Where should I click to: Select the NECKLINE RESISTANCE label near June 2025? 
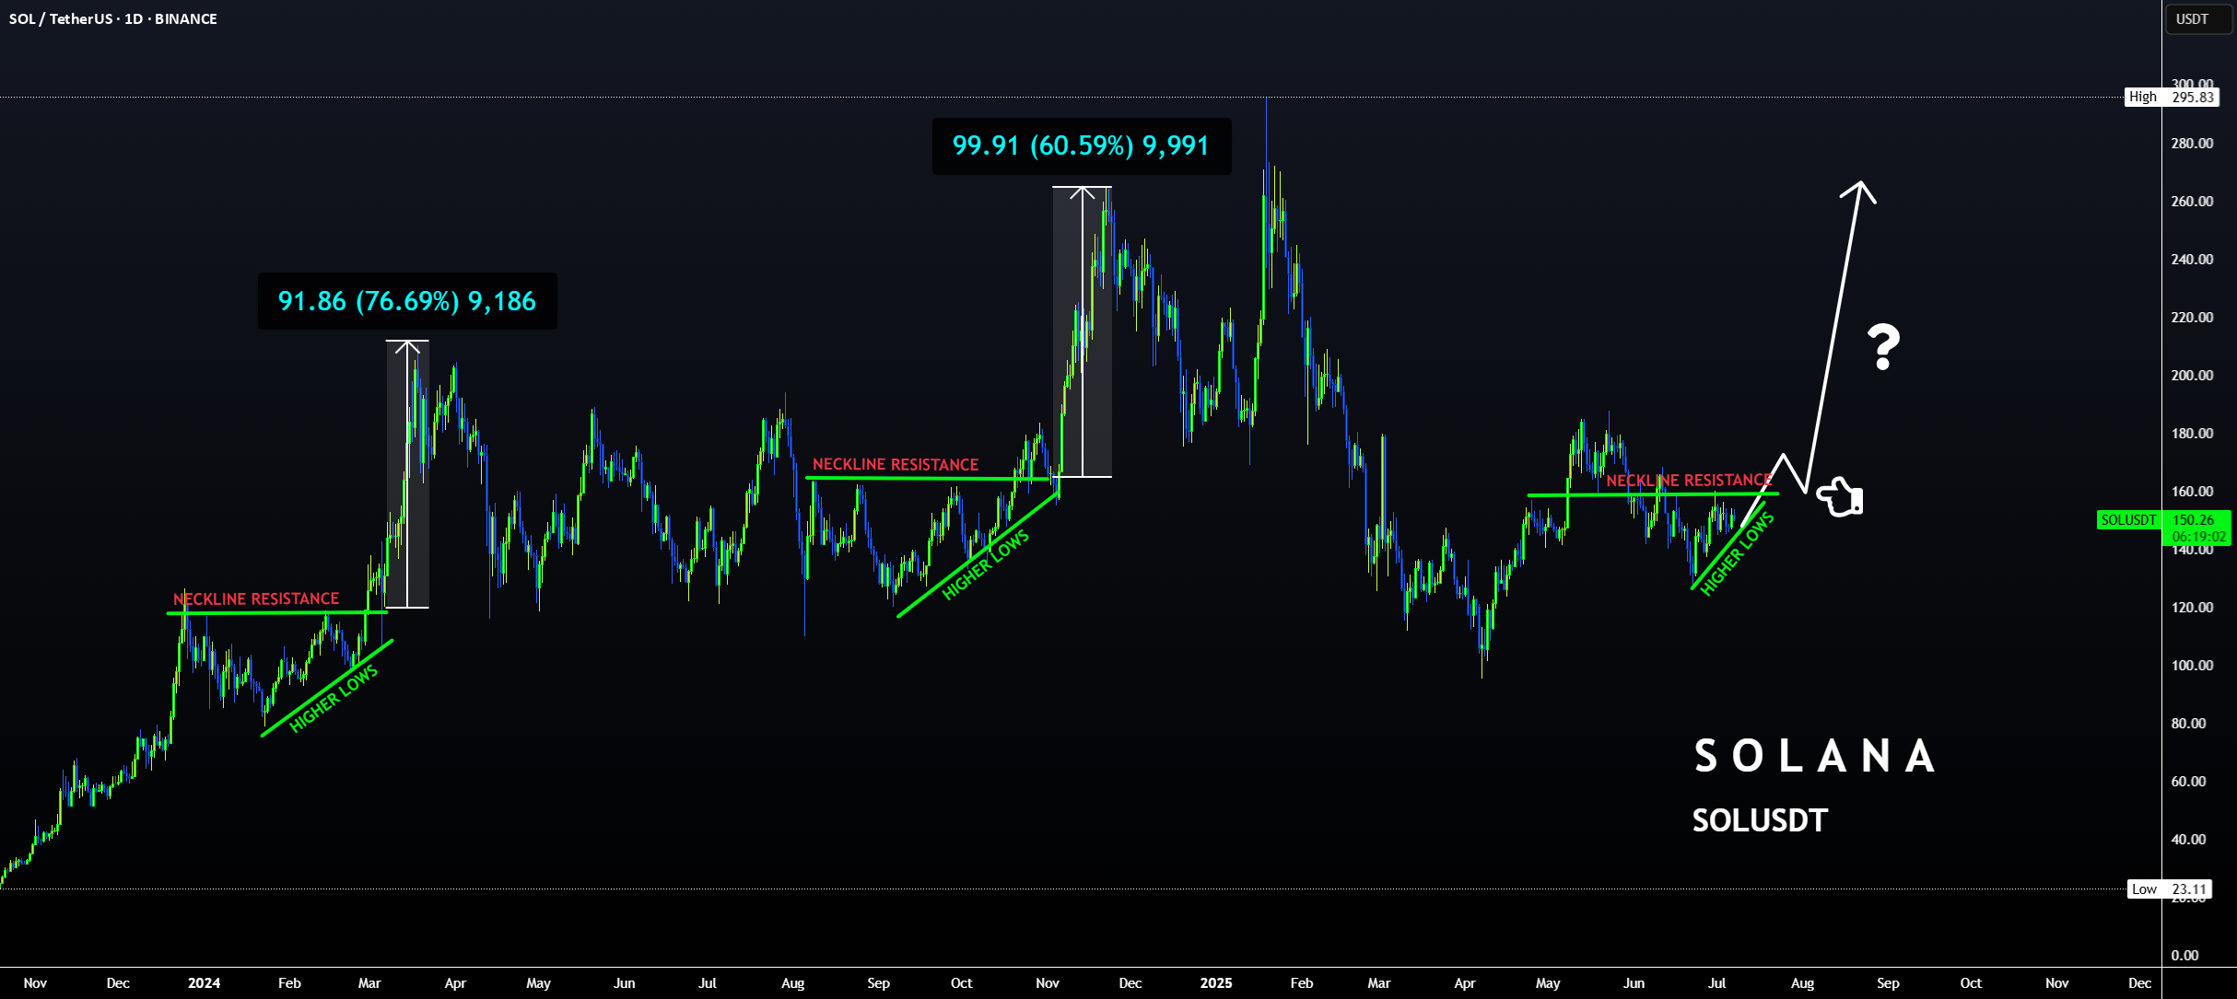pyautogui.click(x=1689, y=480)
